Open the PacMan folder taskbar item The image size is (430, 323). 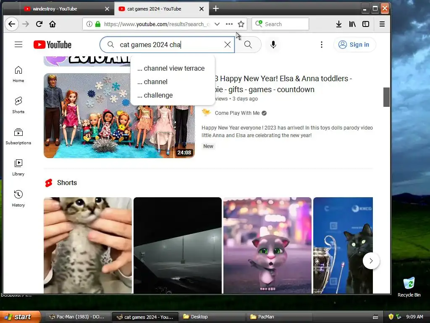point(279,317)
